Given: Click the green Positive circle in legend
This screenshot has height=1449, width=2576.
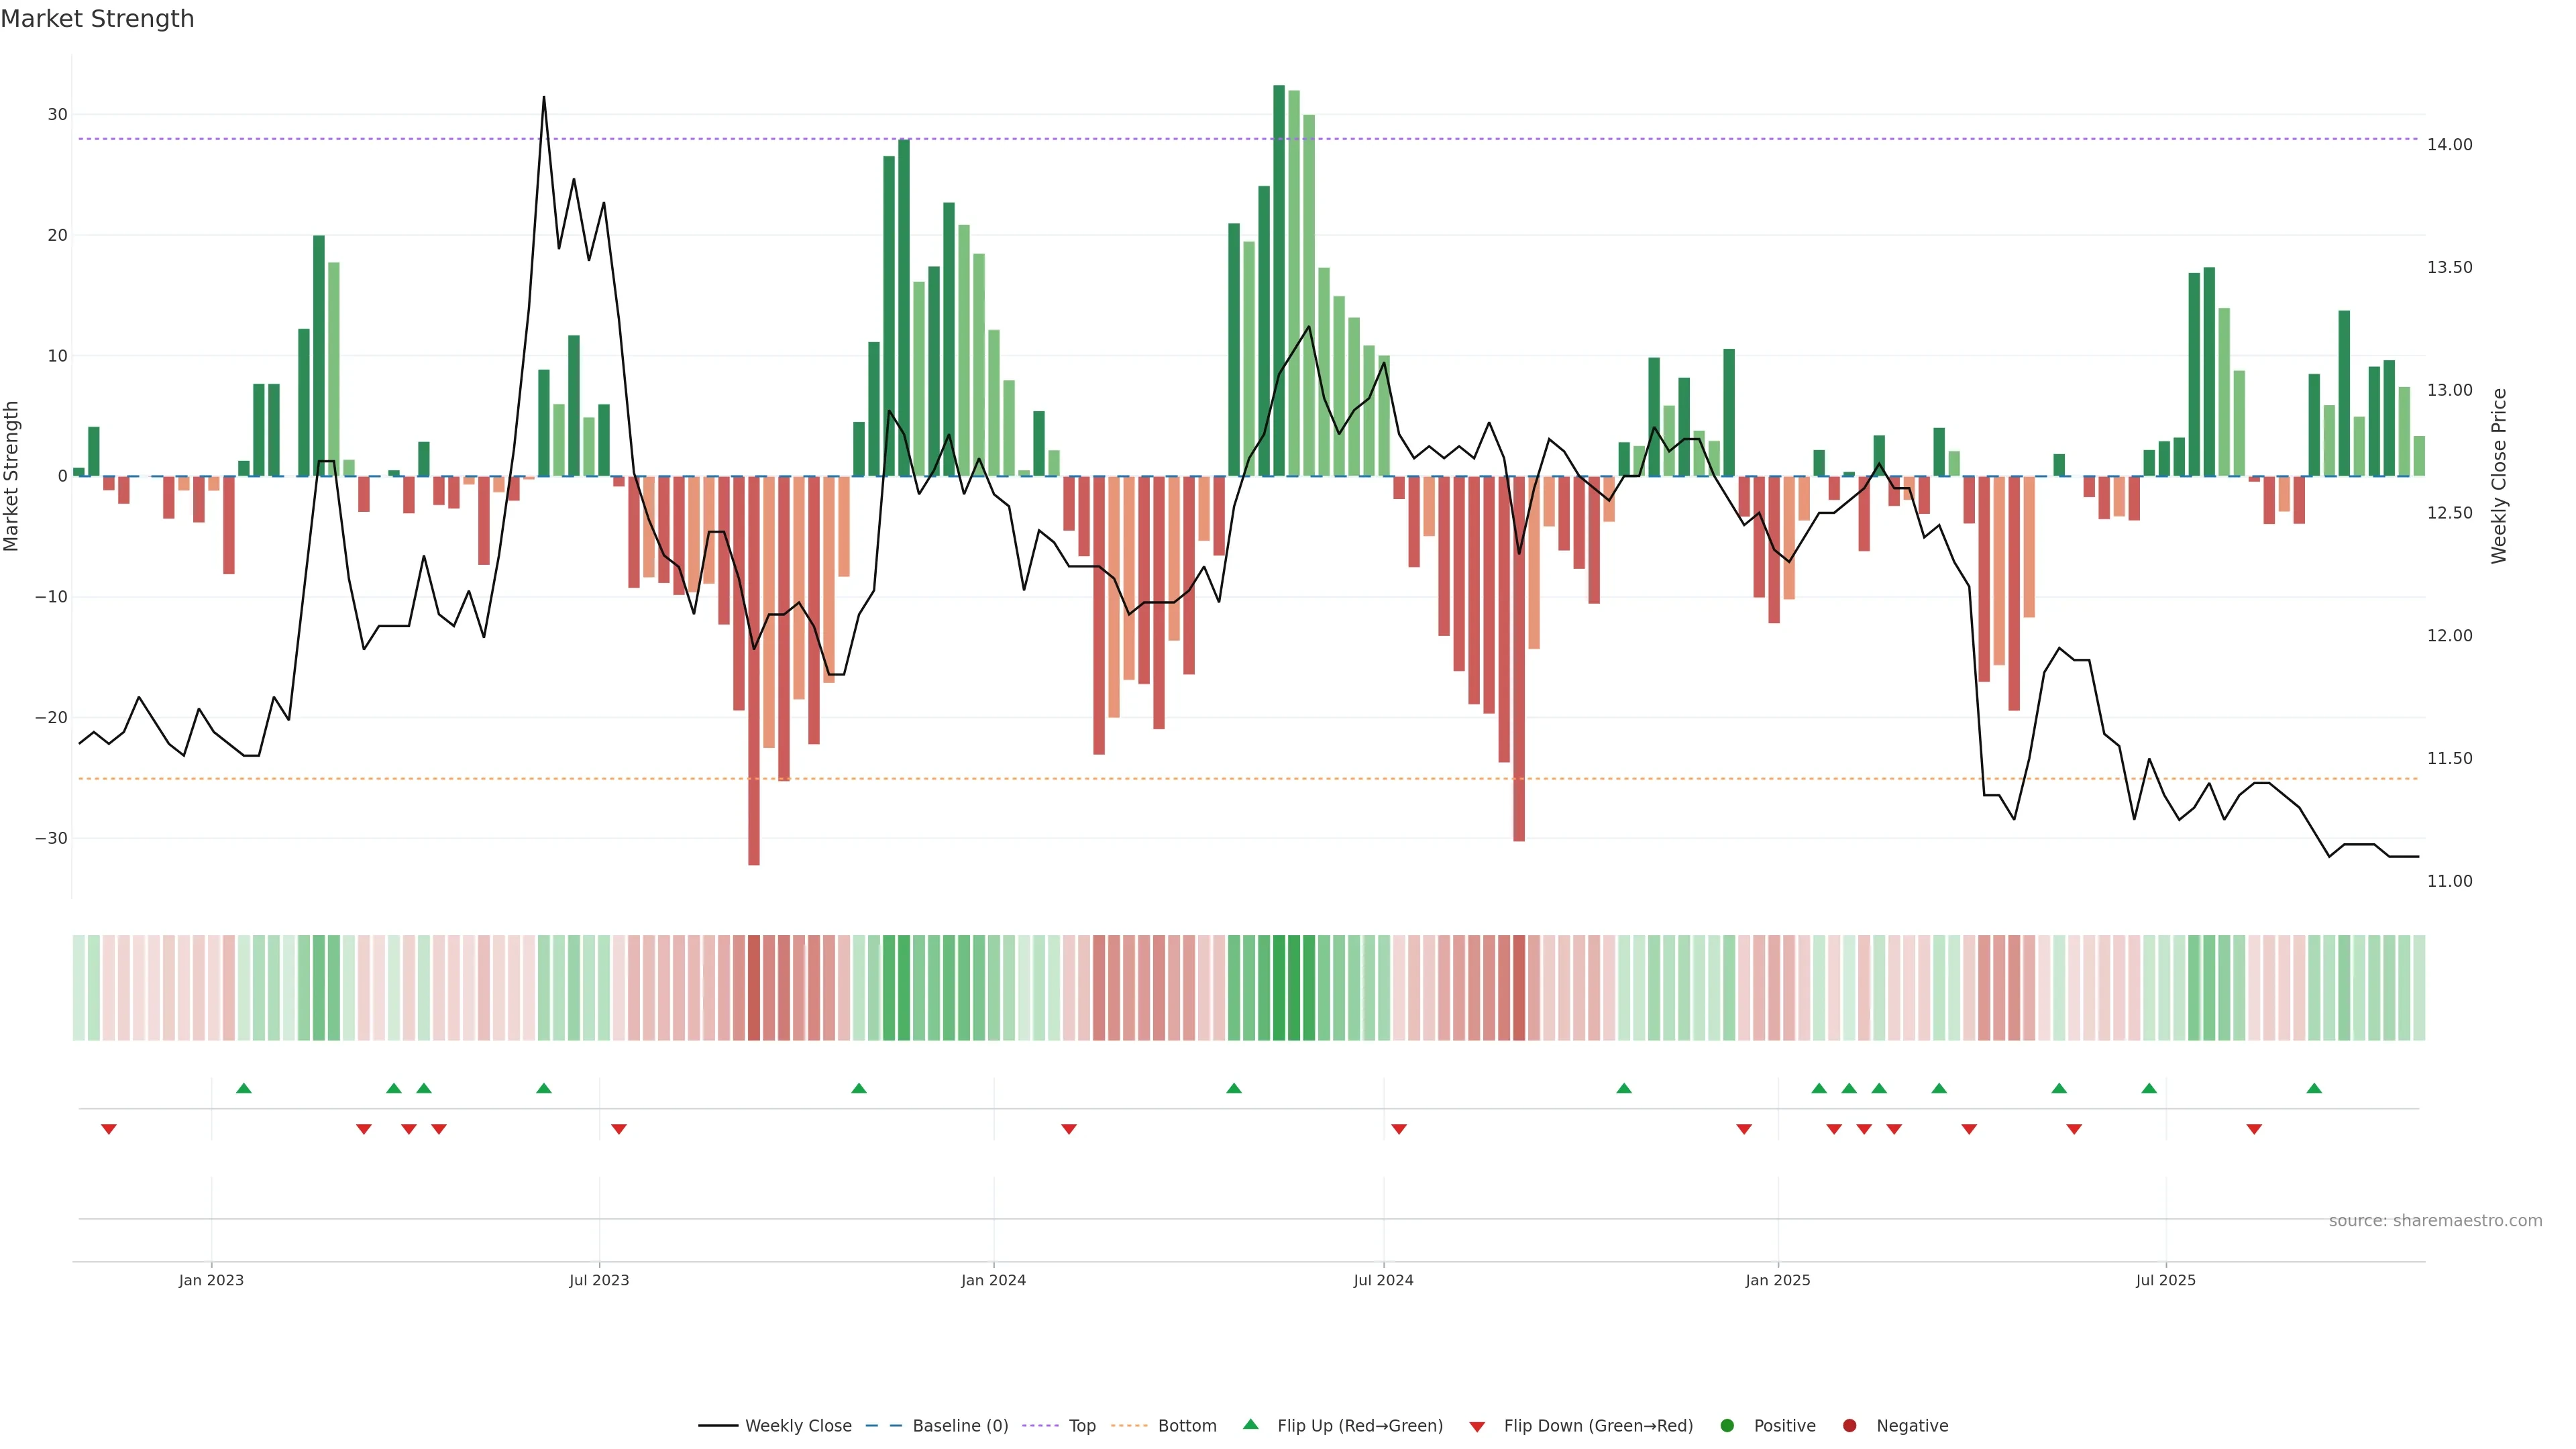Looking at the screenshot, I should 1727,1425.
